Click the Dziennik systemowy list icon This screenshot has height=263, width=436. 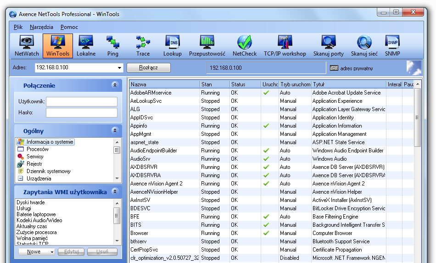[21, 171]
